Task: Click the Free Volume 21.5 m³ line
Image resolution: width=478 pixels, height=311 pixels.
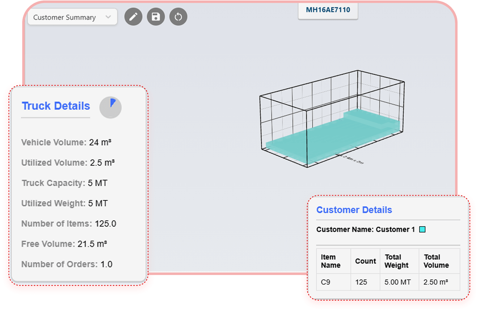Action: tap(64, 244)
